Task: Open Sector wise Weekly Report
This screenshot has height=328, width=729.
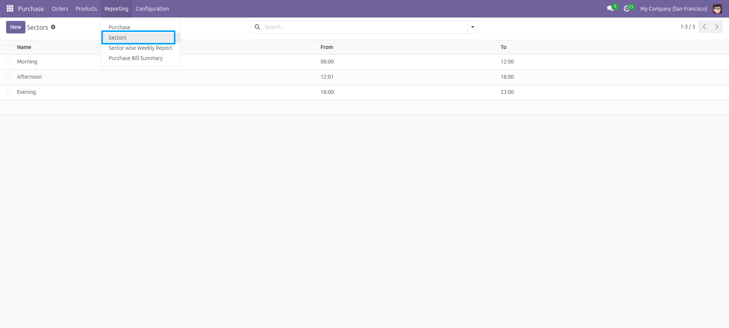Action: [140, 48]
